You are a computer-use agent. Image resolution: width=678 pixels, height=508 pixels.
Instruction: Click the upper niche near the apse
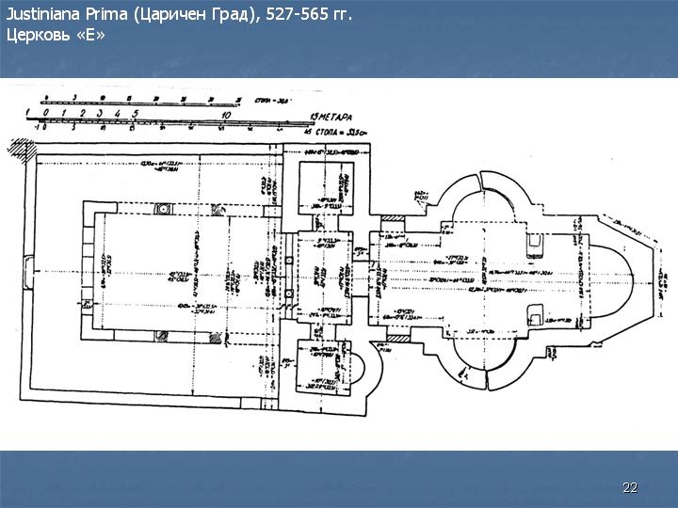[x=537, y=243]
